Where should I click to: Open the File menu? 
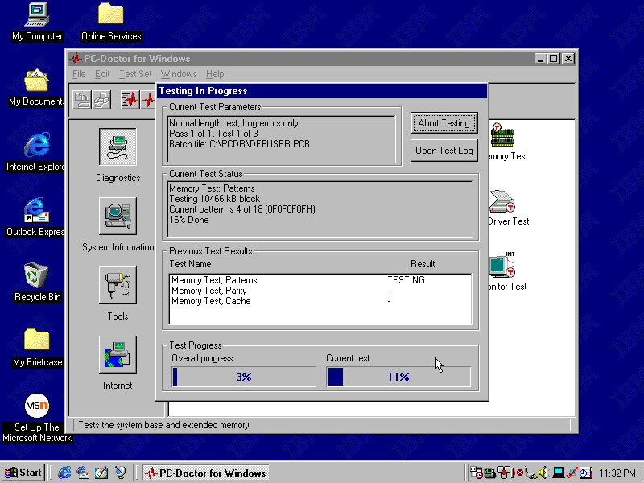pyautogui.click(x=79, y=74)
